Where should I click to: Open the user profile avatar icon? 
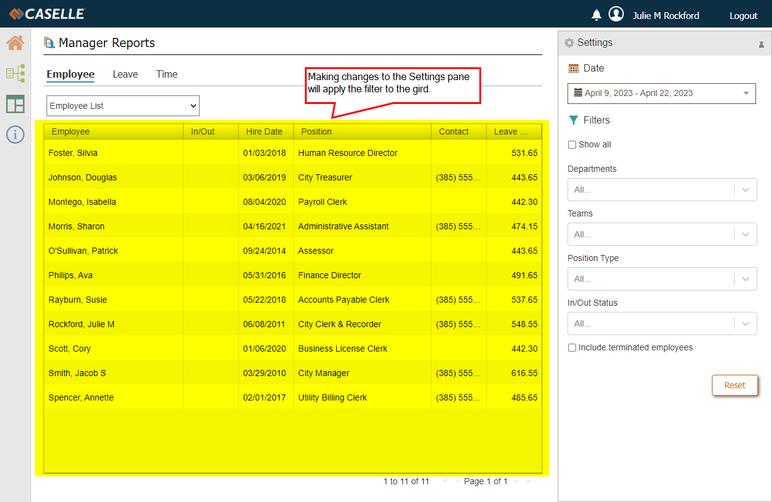coord(616,15)
